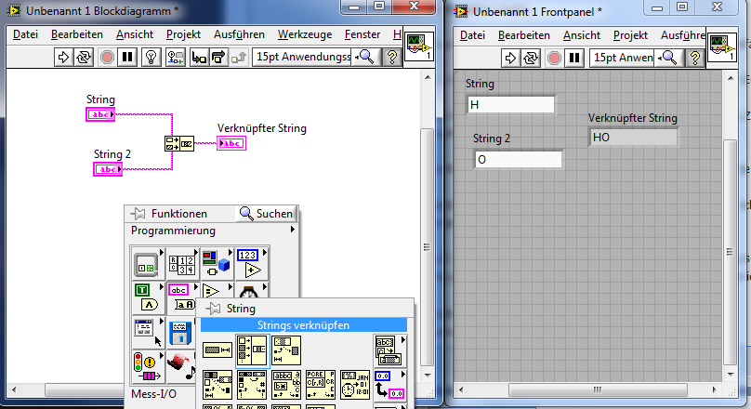Image resolution: width=751 pixels, height=409 pixels.
Task: Click the search magnifier in Blockdiagramm toolbar
Action: point(366,58)
